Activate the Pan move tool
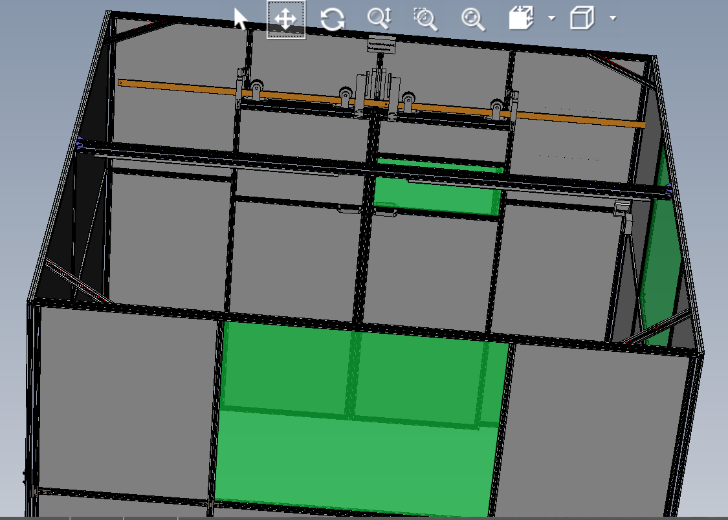Screen dimensions: 728x520 click(286, 19)
